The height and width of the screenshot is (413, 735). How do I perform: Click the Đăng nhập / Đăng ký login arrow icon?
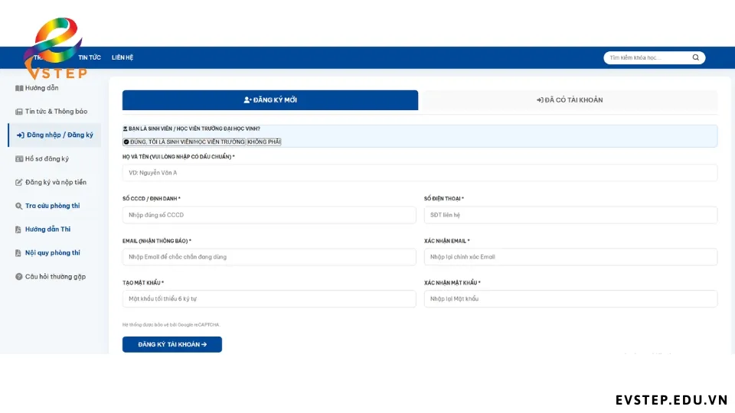(21, 135)
